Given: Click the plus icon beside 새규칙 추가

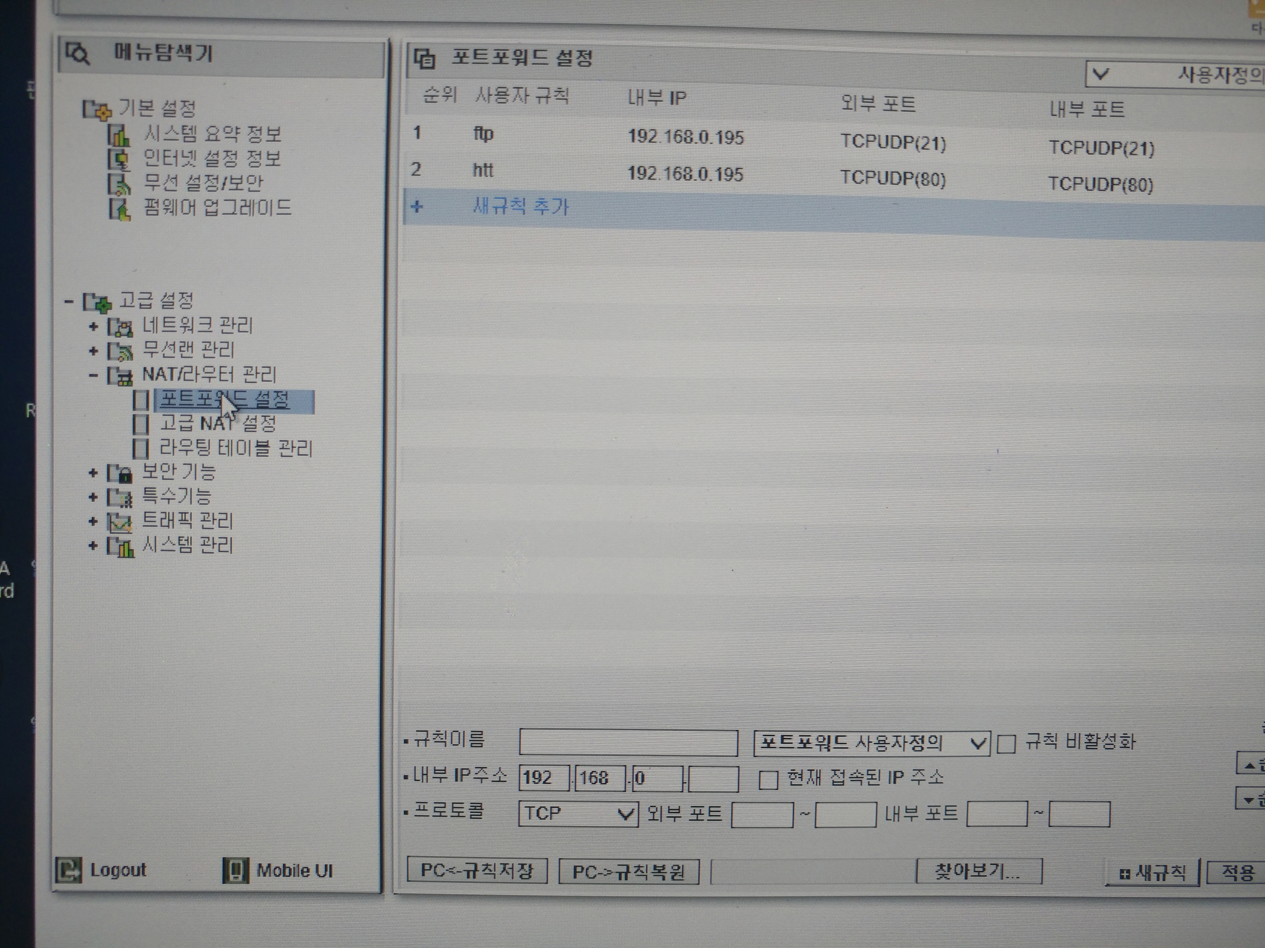Looking at the screenshot, I should click(417, 206).
